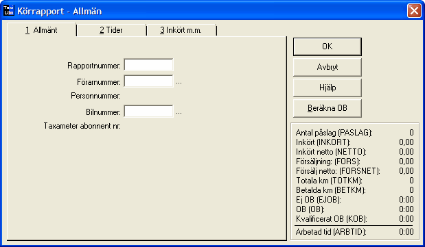425x247 pixels.
Task: Click the Bilnummer label
Action: pyautogui.click(x=103, y=112)
